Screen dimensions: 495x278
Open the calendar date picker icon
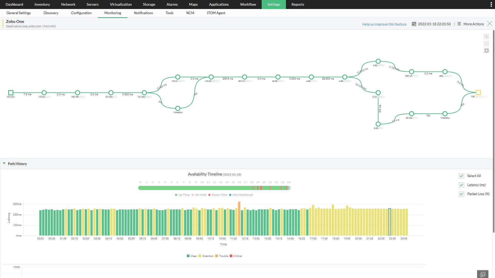coord(414,24)
